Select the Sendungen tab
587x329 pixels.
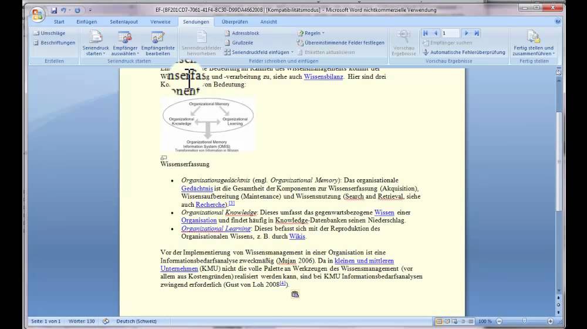tap(196, 22)
